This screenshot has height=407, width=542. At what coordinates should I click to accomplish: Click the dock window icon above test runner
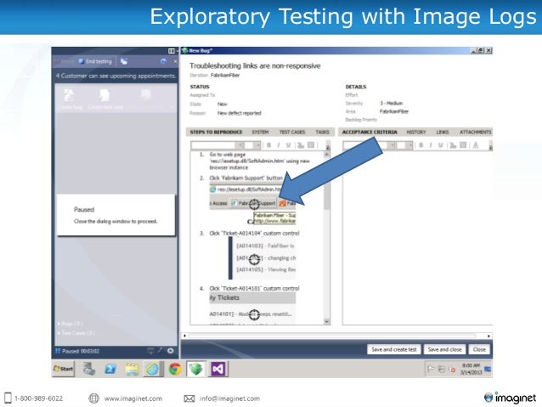coord(171,51)
